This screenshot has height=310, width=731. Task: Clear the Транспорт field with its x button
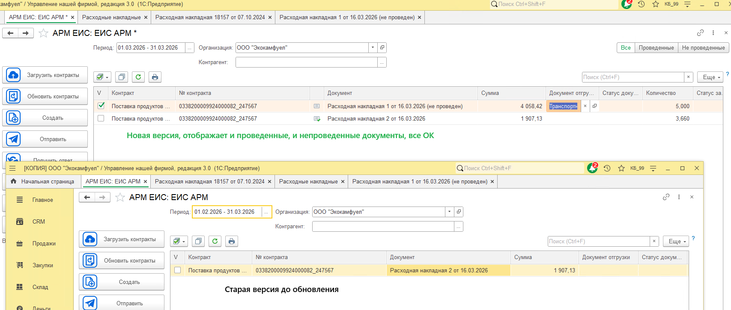[585, 106]
